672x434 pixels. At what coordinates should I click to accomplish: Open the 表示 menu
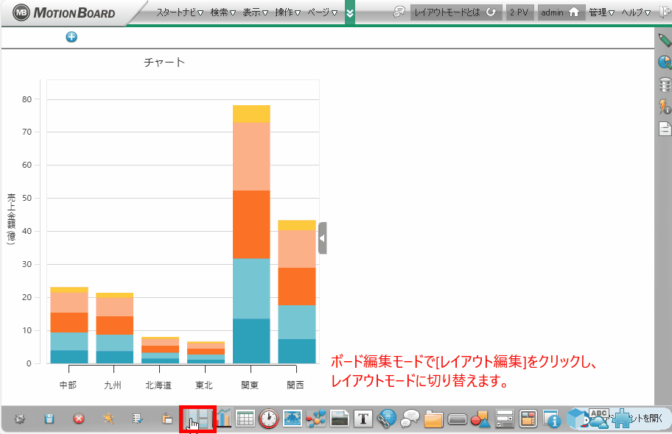coord(256,13)
